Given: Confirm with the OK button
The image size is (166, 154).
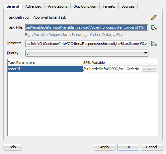Looking at the screenshot, I should pyautogui.click(x=128, y=147).
